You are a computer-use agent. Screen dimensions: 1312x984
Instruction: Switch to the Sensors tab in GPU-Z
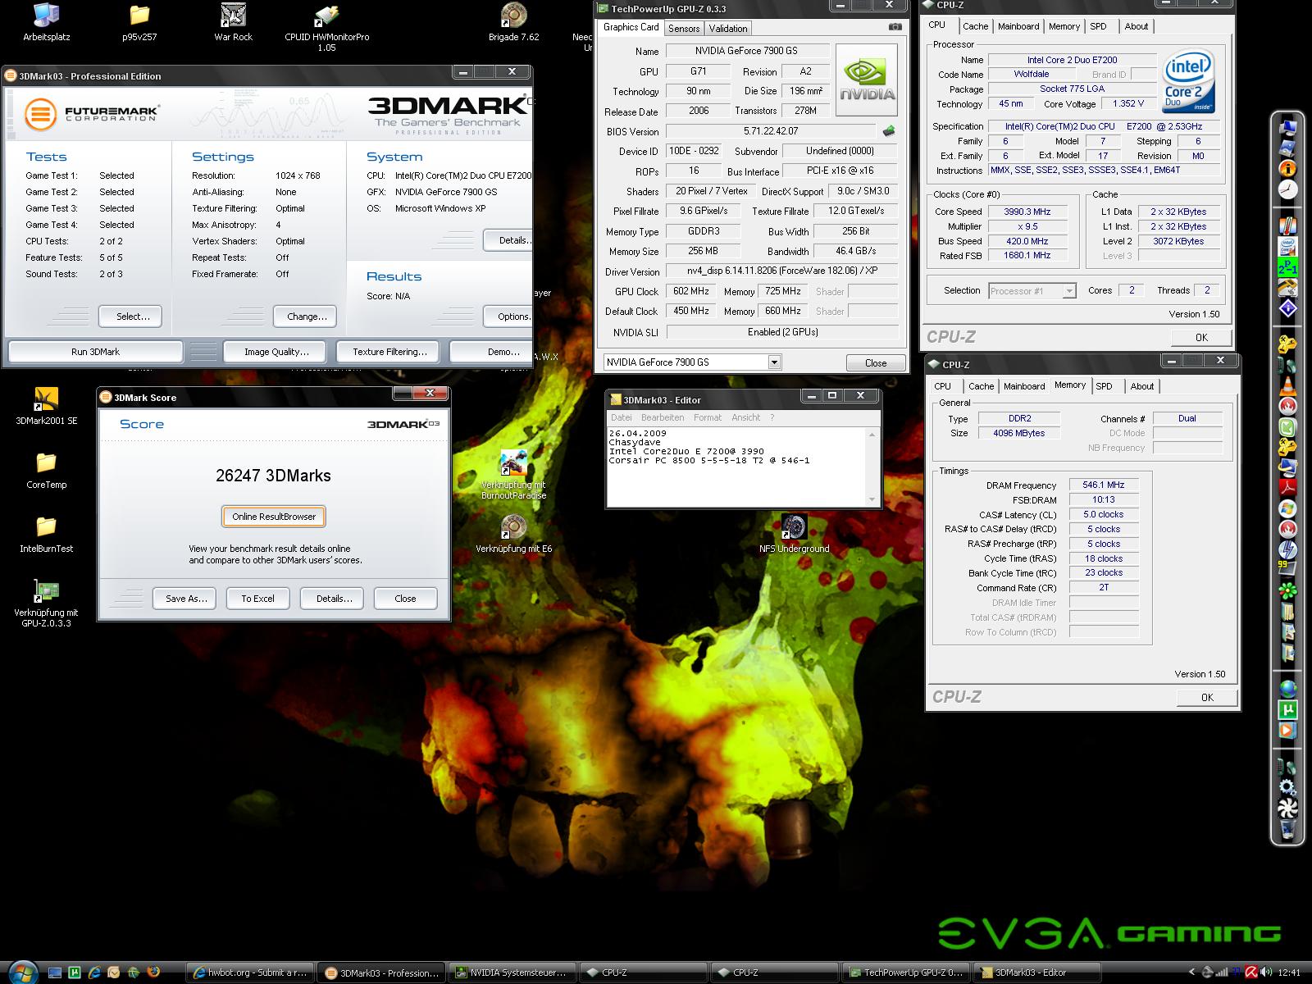pos(684,28)
